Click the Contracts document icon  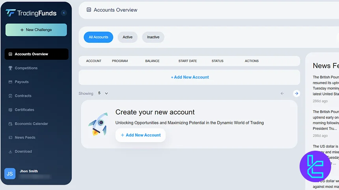coord(10,96)
